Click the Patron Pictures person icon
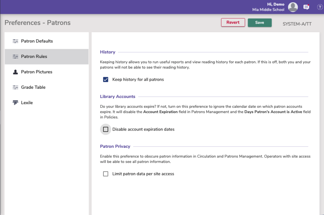324x215 pixels. (15, 72)
